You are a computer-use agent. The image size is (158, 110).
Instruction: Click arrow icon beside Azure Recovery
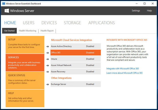48,72
